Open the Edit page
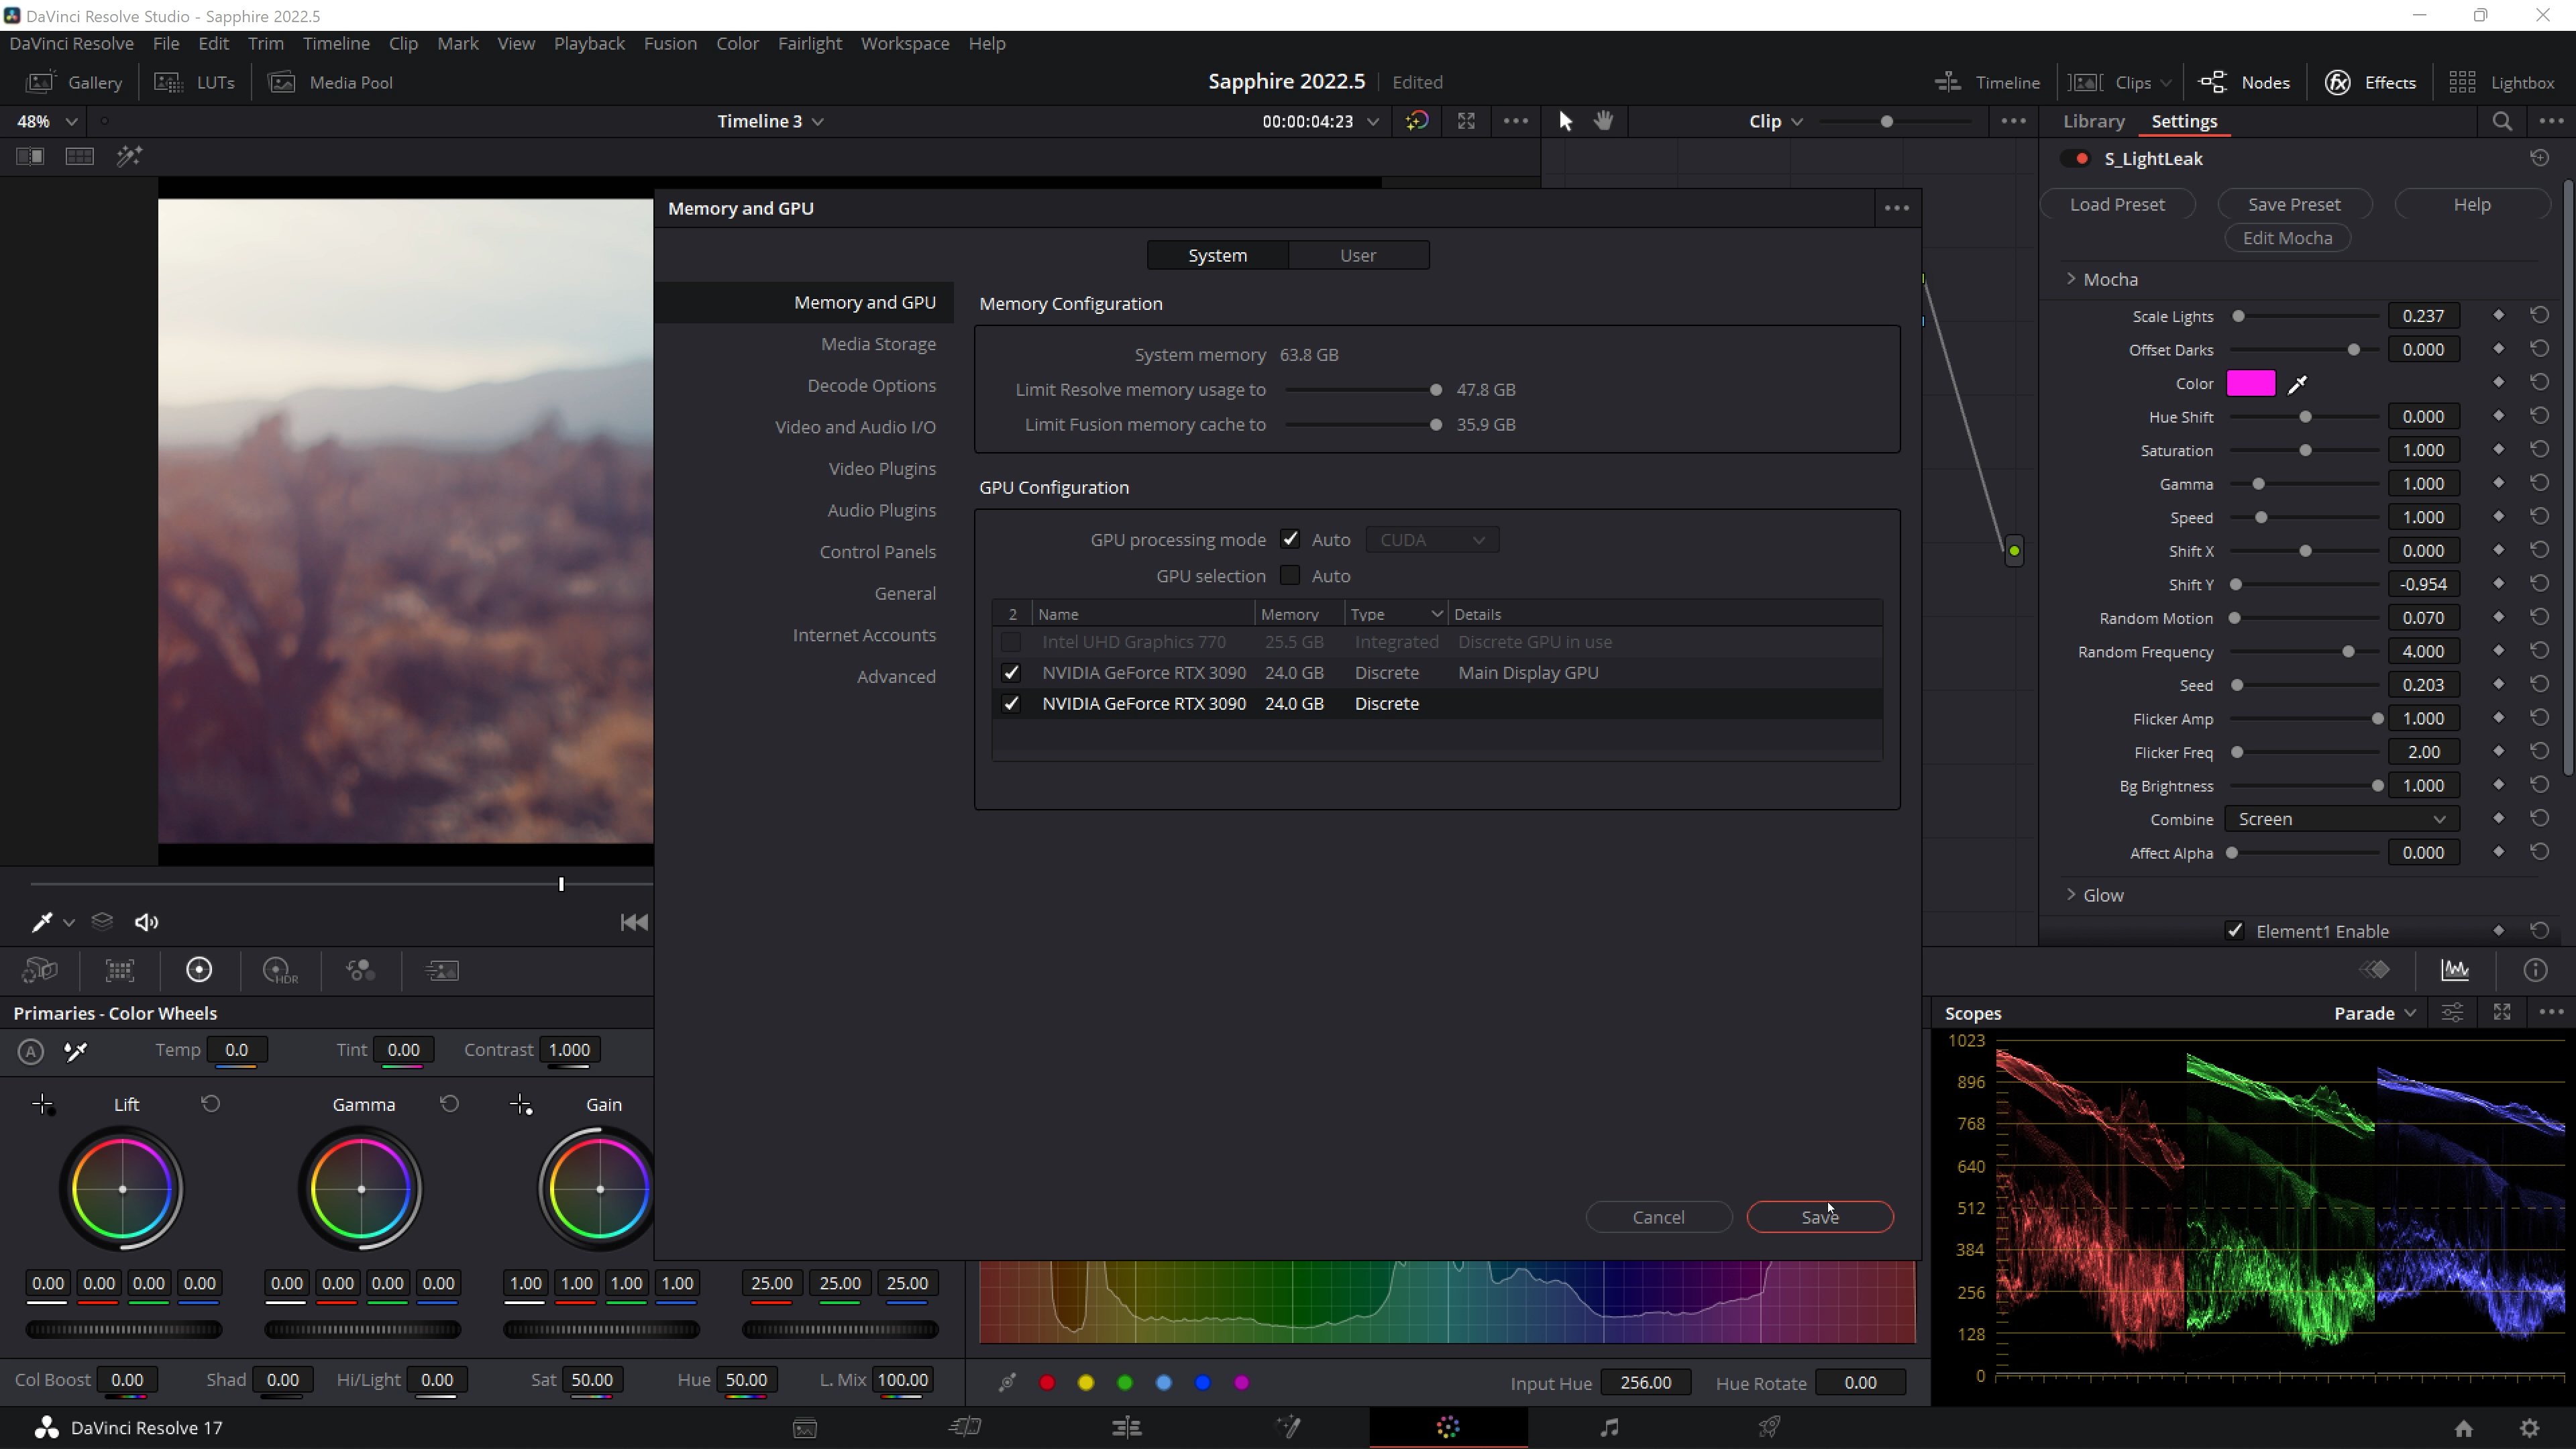 [1127, 1427]
